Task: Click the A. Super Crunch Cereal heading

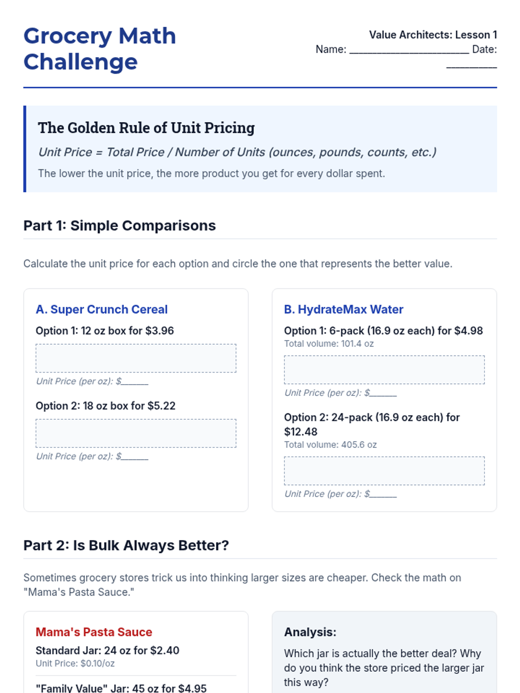Action: pyautogui.click(x=101, y=309)
